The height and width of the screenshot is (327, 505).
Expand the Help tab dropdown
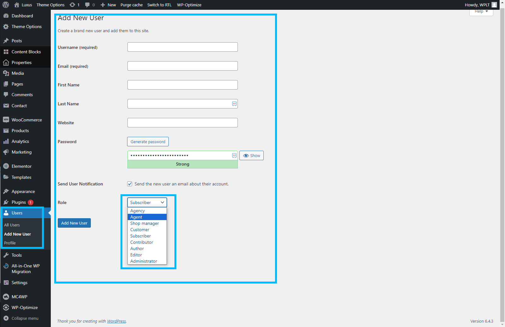(x=481, y=12)
